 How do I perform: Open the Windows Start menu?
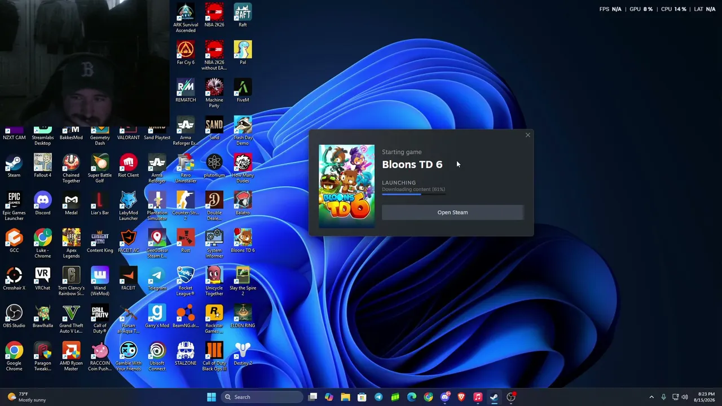point(212,397)
